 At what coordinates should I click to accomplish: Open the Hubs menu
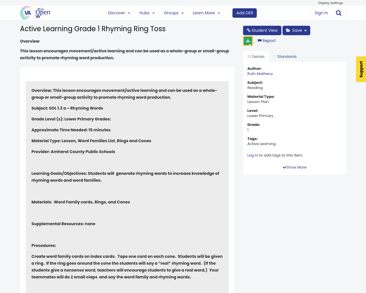[146, 13]
